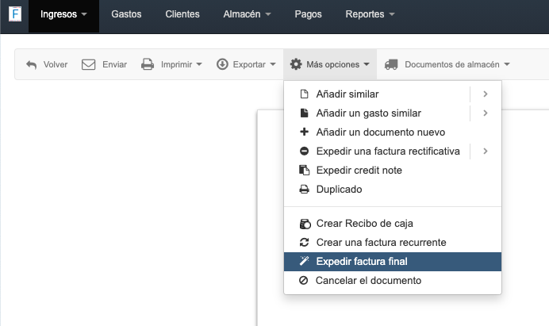Open the Ingresos dropdown in navbar
Image resolution: width=549 pixels, height=326 pixels.
click(x=63, y=15)
